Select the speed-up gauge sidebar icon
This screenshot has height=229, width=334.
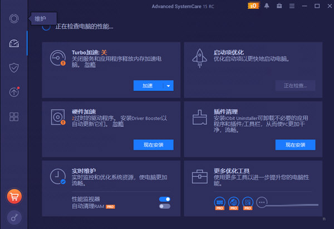point(14,43)
